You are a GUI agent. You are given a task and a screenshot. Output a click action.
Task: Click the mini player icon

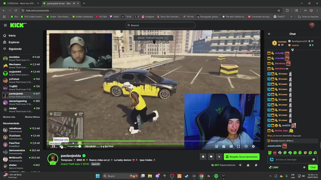(217, 146)
